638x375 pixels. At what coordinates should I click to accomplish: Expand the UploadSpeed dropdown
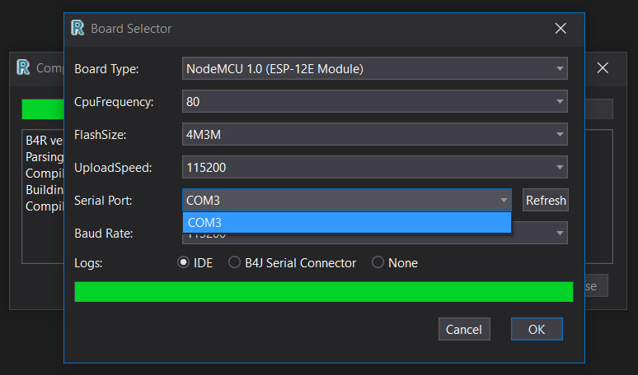tap(560, 167)
